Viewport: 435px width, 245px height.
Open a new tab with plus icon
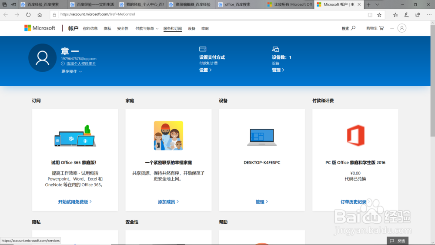(x=368, y=5)
